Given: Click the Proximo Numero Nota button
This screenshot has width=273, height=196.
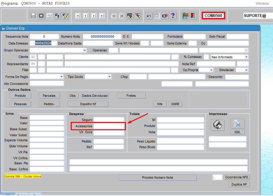Looking at the screenshot, I should coord(157,177).
